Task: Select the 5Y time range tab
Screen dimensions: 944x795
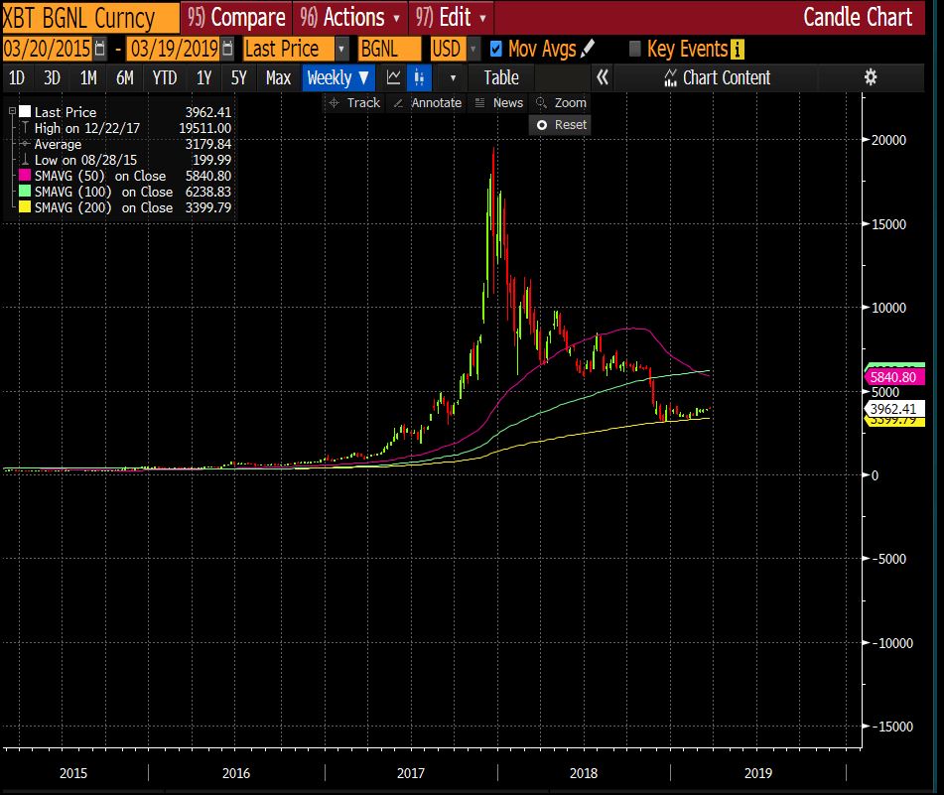Action: pos(238,77)
